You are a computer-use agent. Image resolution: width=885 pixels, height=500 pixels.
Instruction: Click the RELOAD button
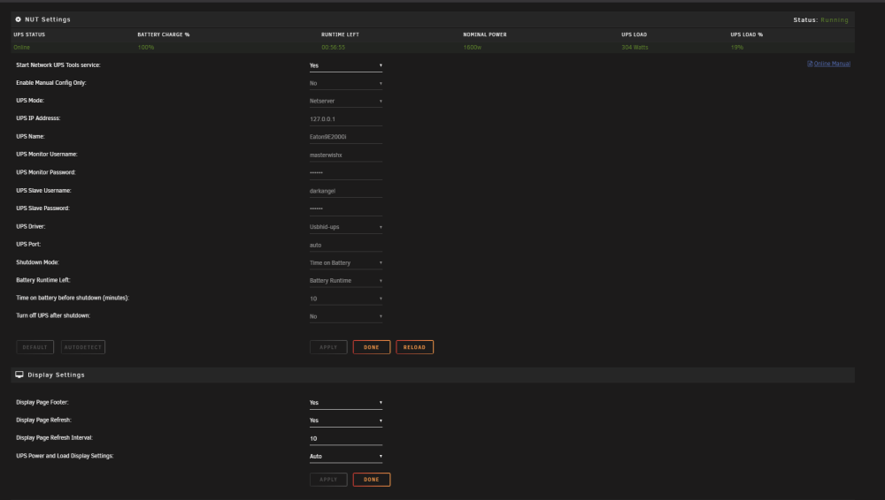[x=414, y=347]
